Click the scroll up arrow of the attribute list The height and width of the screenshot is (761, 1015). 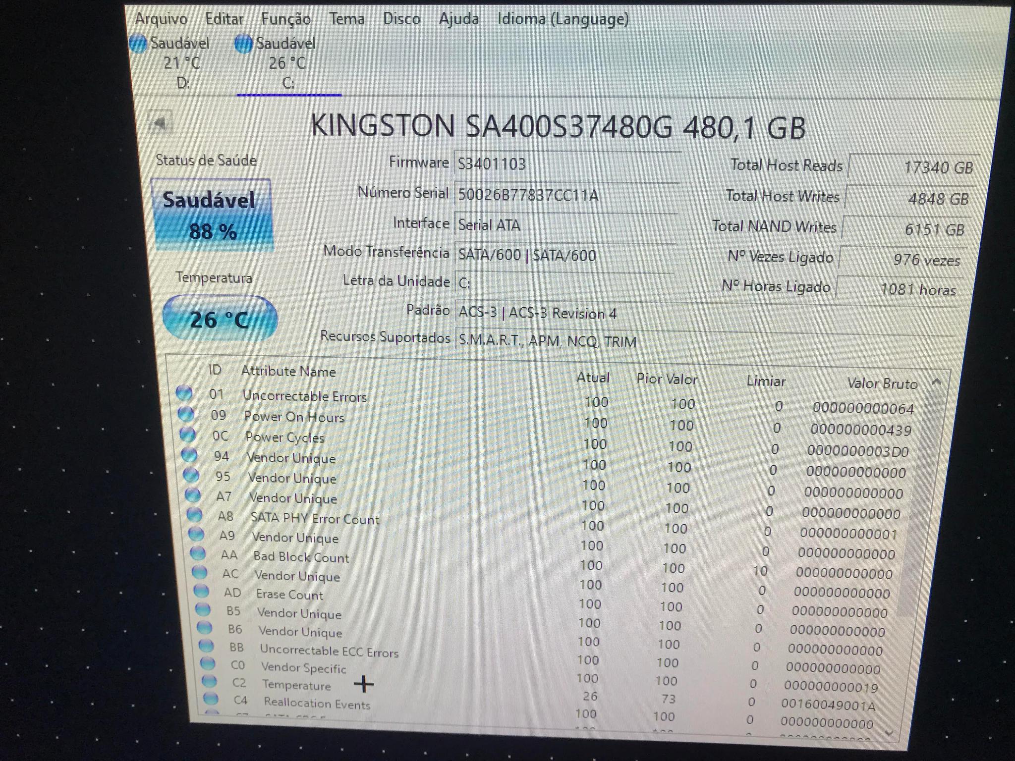point(936,382)
